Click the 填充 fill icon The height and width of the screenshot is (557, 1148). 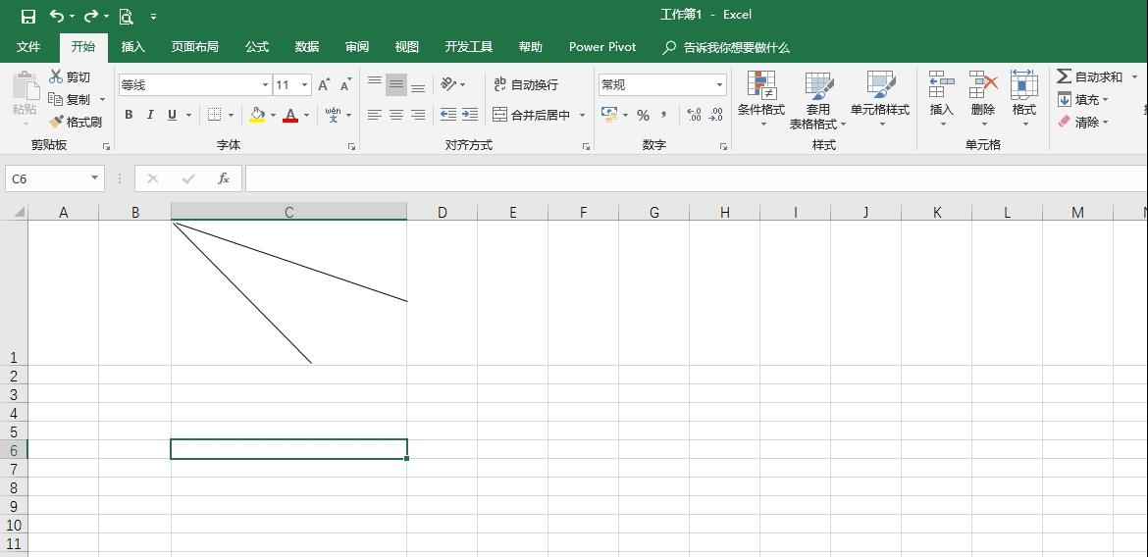tap(1065, 100)
